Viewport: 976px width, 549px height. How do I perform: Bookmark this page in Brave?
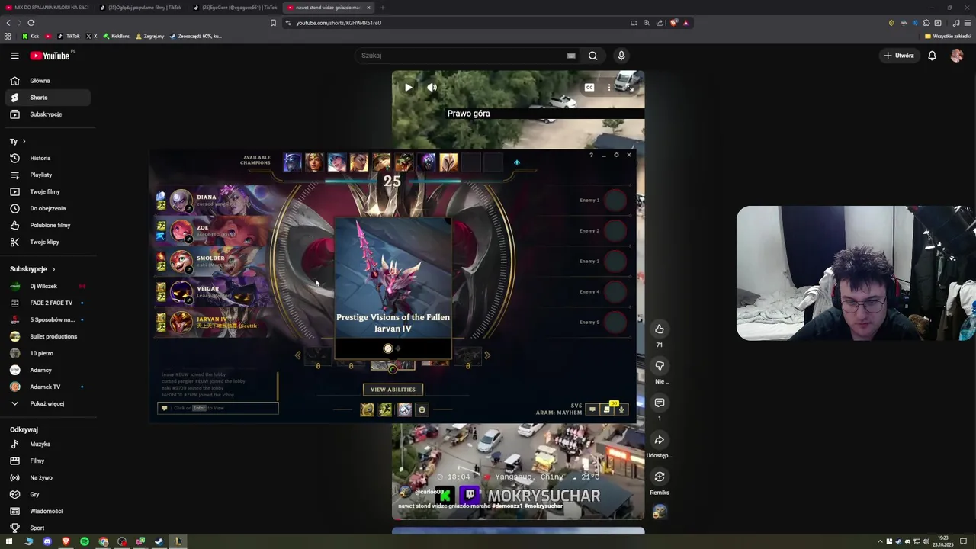[x=273, y=23]
